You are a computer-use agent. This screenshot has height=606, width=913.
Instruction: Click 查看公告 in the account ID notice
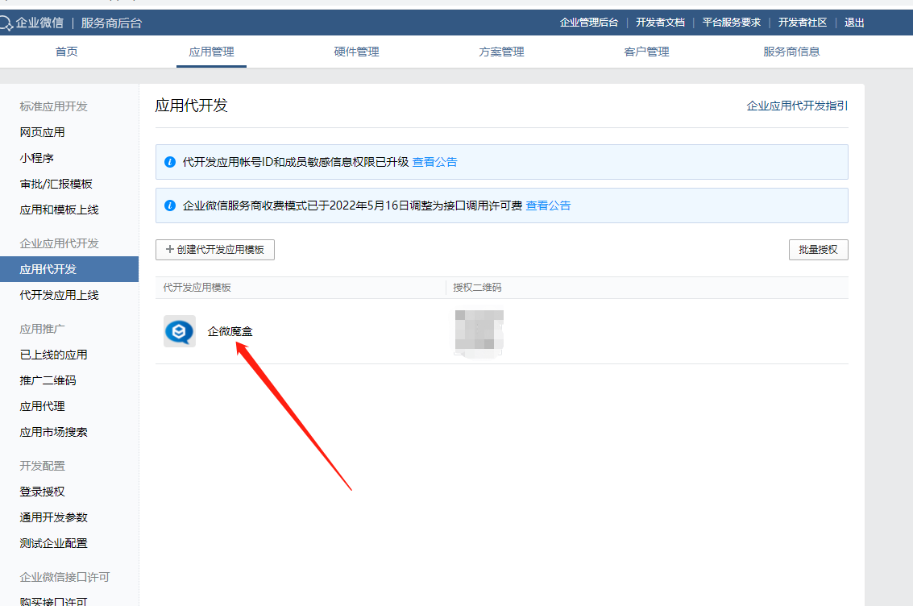[434, 162]
